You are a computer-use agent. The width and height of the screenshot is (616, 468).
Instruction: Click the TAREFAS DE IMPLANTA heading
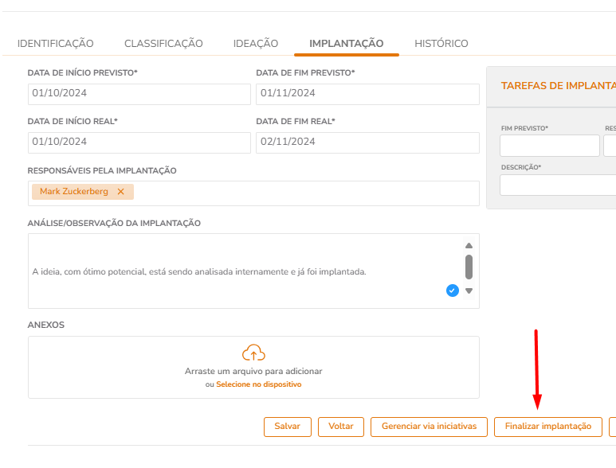point(559,86)
